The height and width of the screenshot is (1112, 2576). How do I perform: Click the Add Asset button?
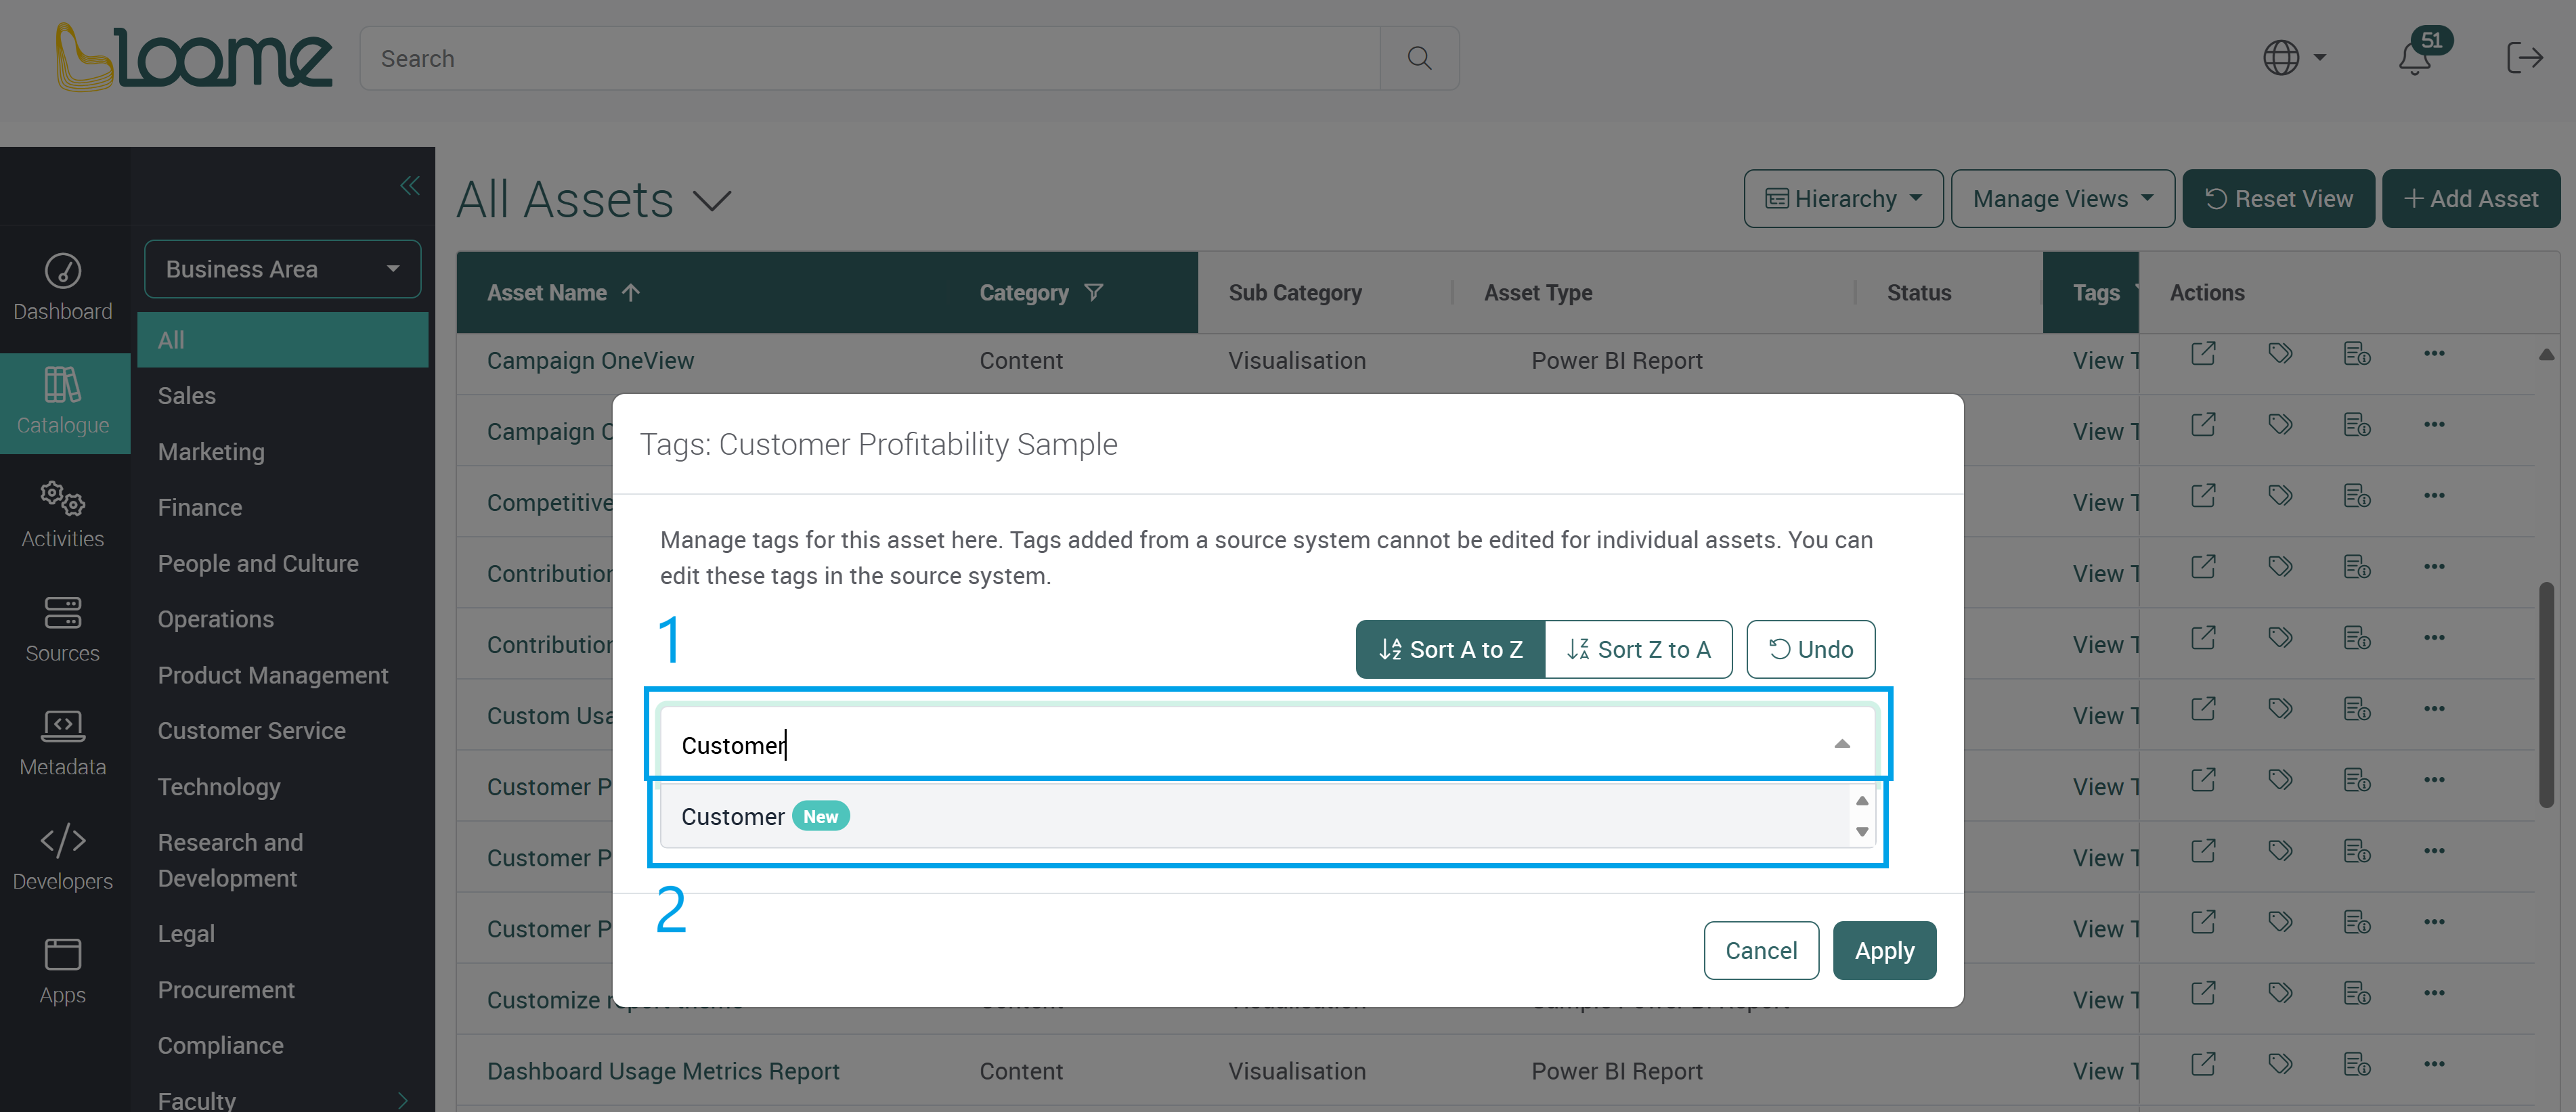(2470, 199)
